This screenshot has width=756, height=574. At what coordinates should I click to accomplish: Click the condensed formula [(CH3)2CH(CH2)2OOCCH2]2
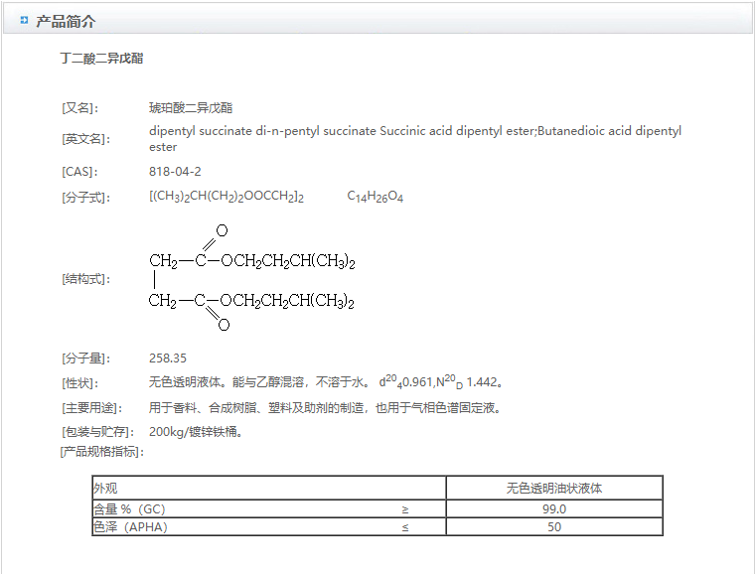tap(227, 197)
